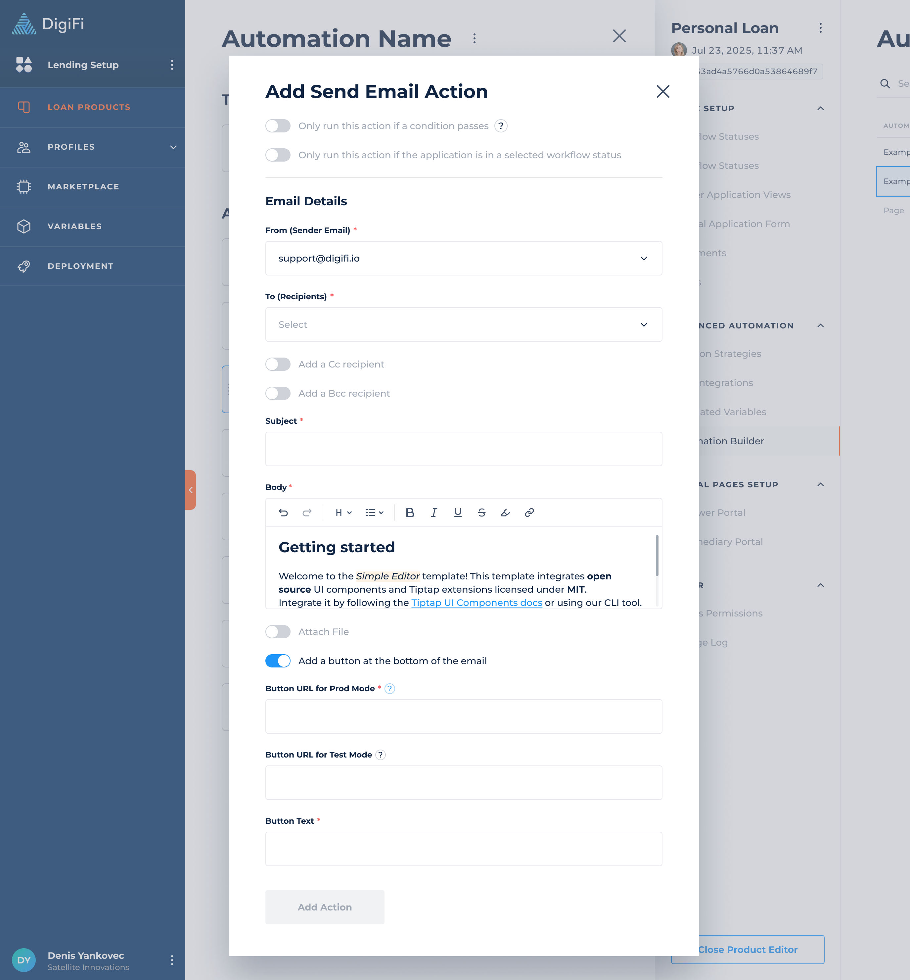Open the From sender email dropdown
This screenshot has width=910, height=980.
(463, 258)
